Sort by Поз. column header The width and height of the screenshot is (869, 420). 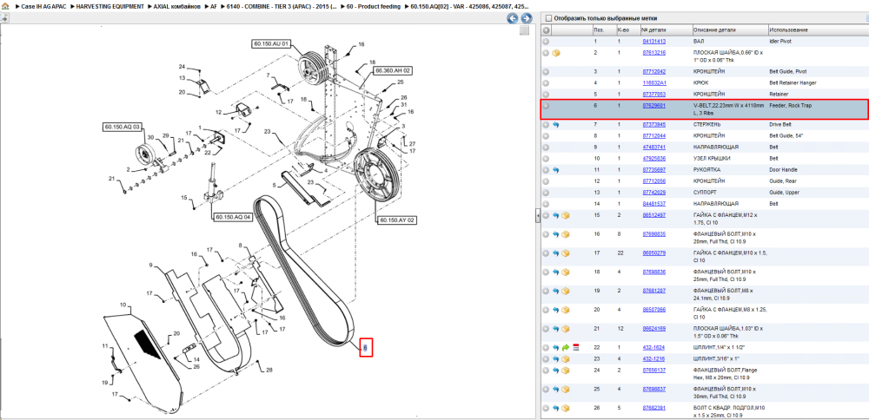pyautogui.click(x=599, y=30)
